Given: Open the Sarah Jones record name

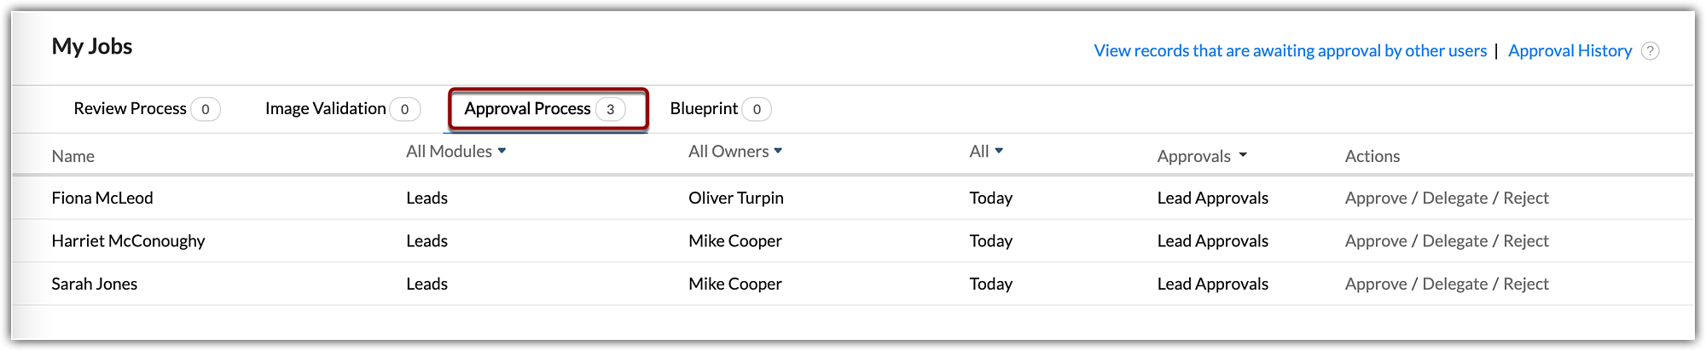Looking at the screenshot, I should [x=95, y=284].
